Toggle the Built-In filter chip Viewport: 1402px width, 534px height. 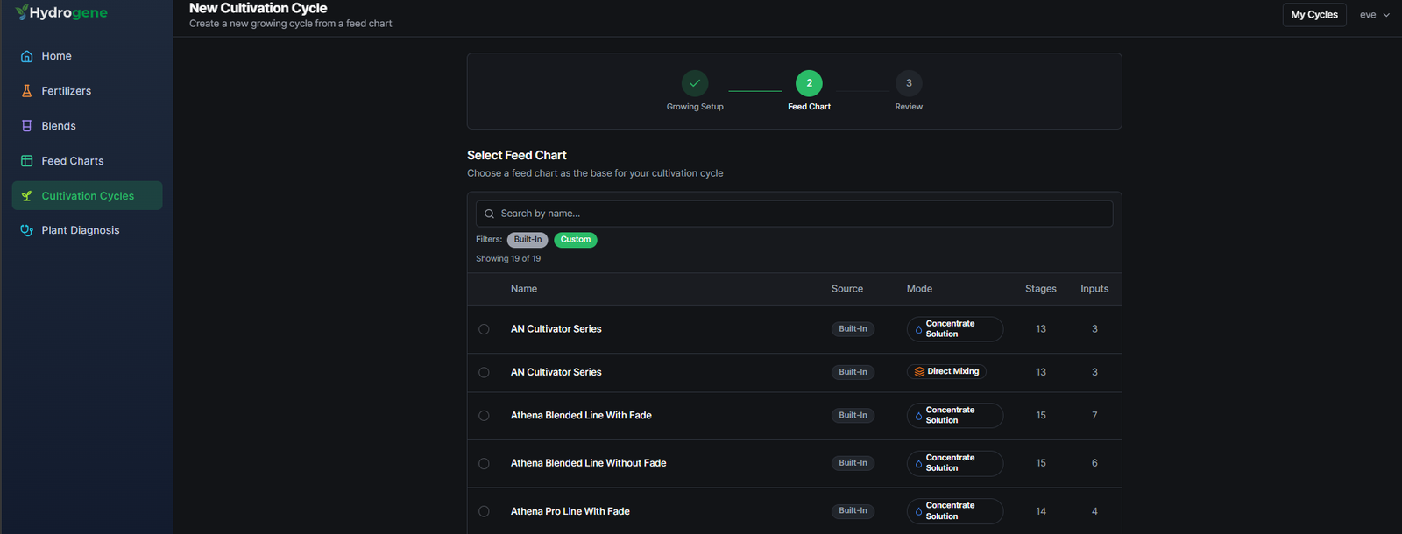pyautogui.click(x=528, y=240)
